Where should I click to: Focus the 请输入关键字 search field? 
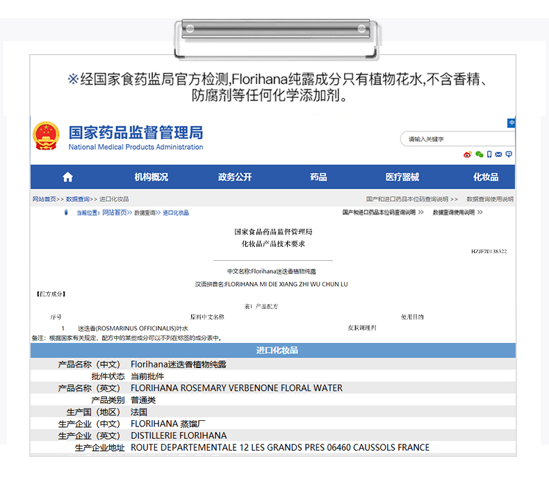click(457, 139)
